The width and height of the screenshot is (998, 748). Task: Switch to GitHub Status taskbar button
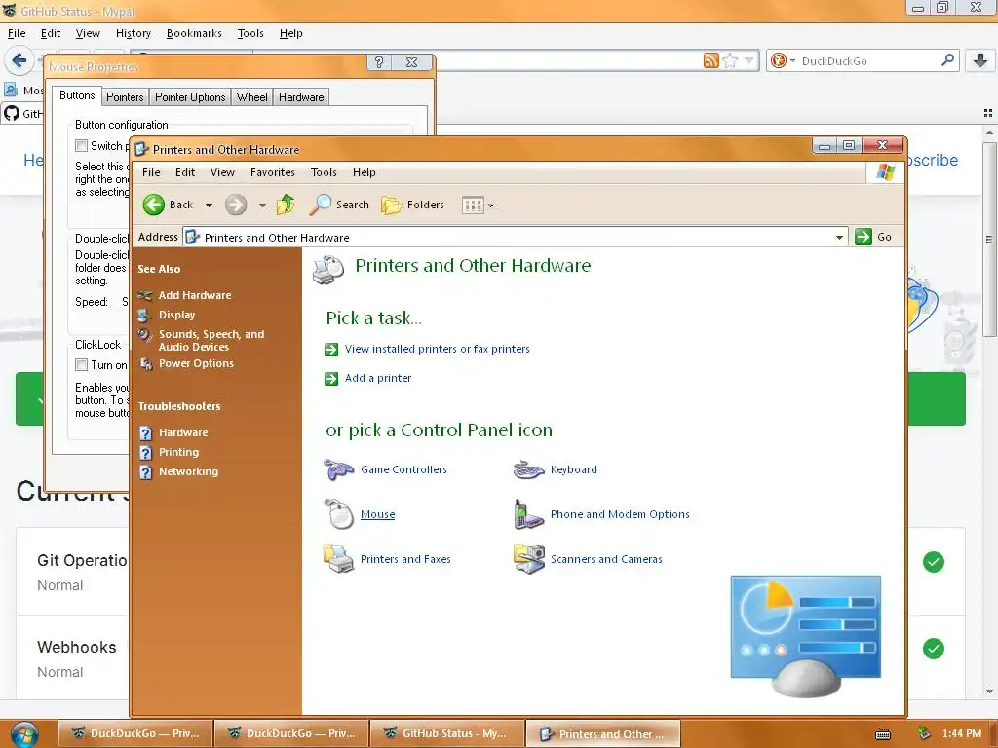(447, 733)
